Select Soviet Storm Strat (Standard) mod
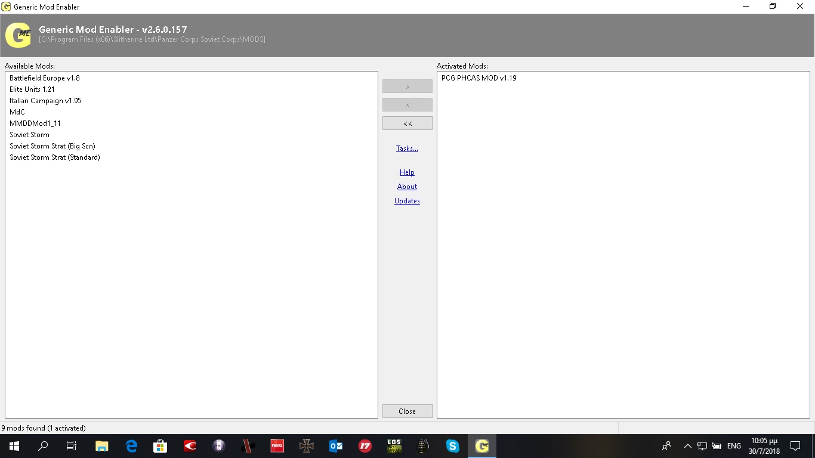The height and width of the screenshot is (458, 815). 55,157
